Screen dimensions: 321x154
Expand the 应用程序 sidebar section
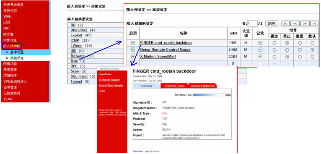coord(10,76)
